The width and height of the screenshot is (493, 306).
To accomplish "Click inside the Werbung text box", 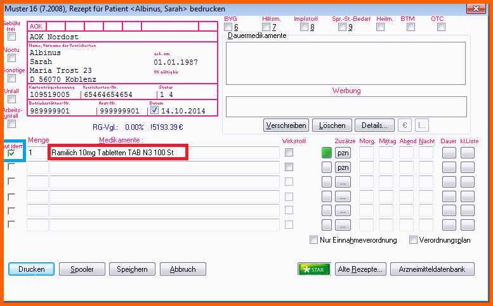I will tap(346, 106).
